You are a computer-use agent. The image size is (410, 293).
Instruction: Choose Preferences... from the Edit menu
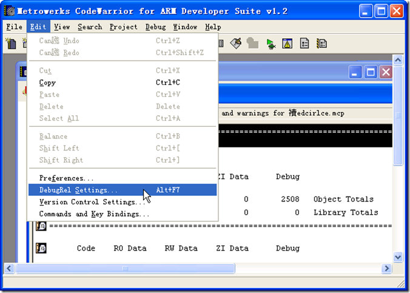point(123,178)
